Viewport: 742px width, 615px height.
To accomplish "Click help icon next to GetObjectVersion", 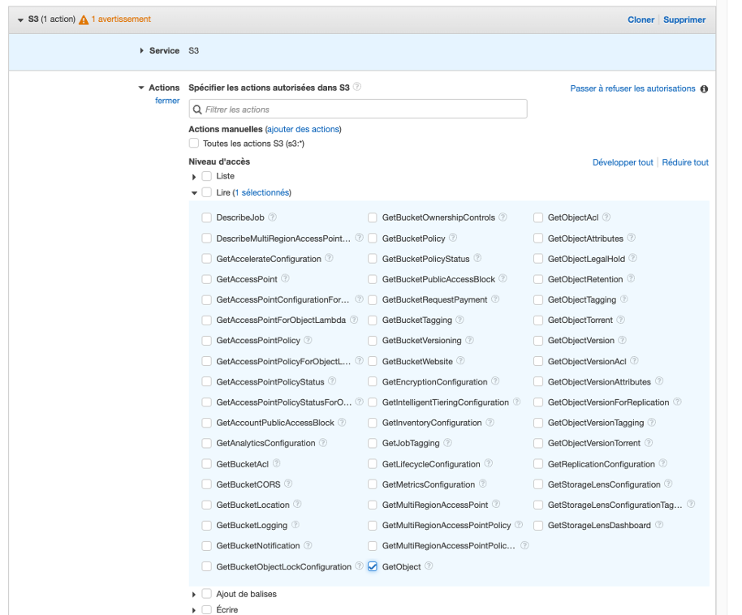I will tap(623, 340).
